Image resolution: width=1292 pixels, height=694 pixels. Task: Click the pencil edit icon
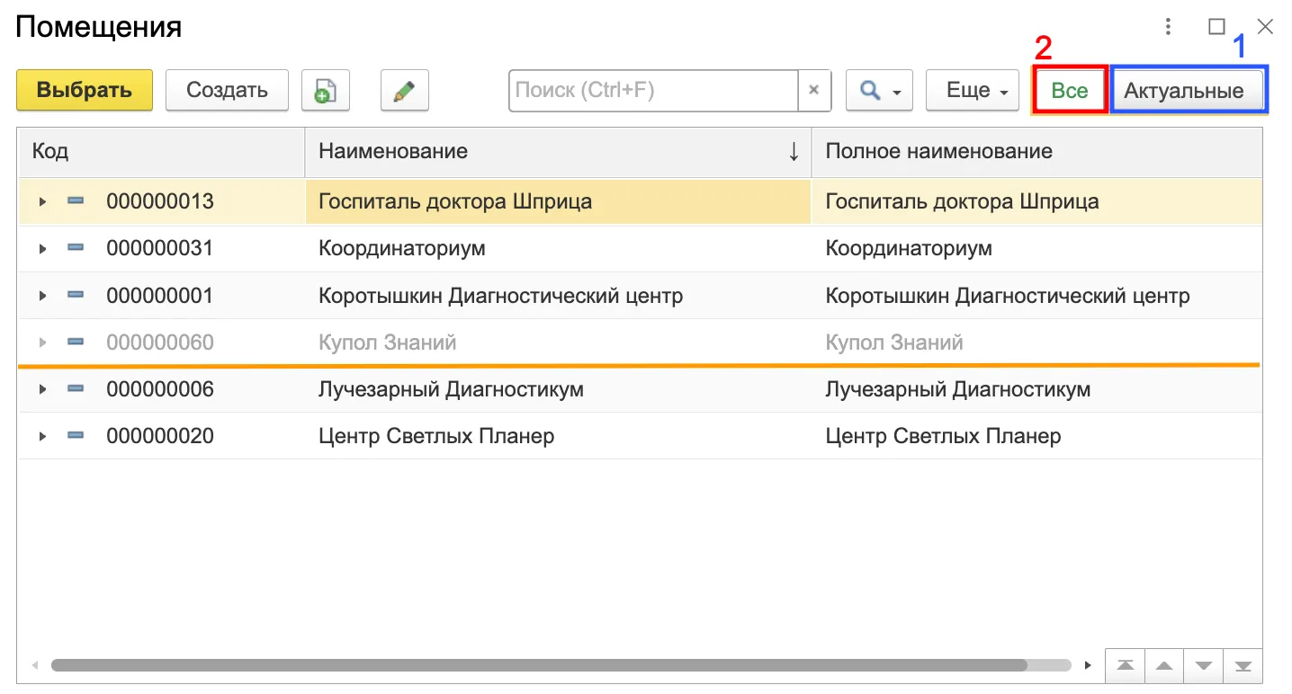tap(404, 91)
